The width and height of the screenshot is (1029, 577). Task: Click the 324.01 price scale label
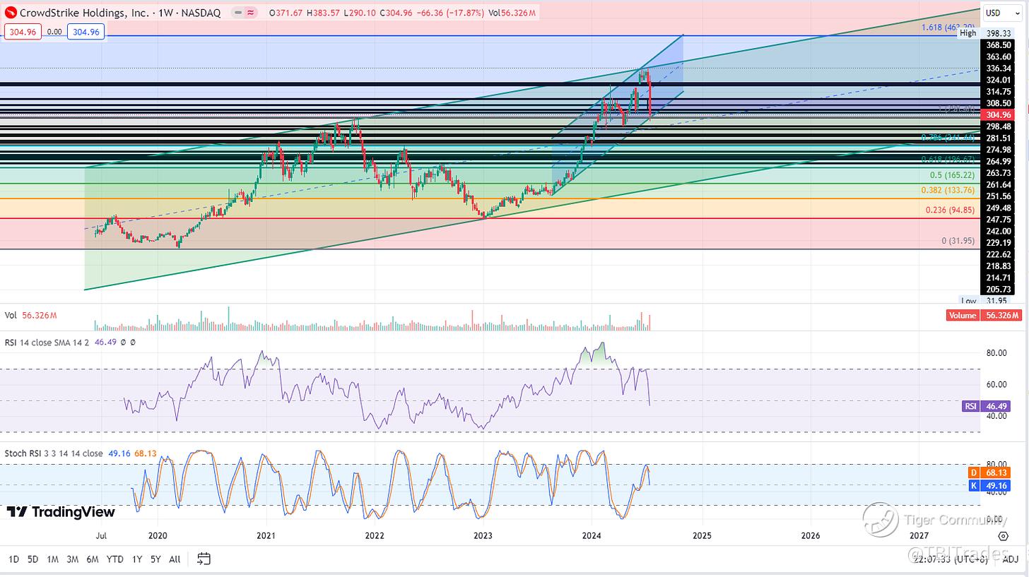pyautogui.click(x=997, y=80)
